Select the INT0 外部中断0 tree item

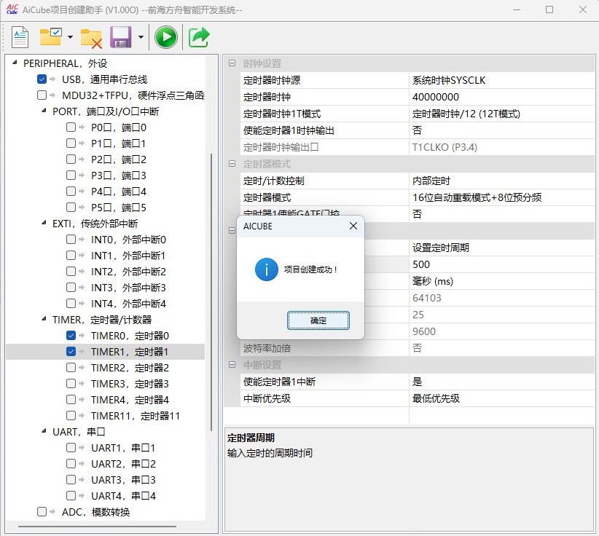pyautogui.click(x=128, y=240)
